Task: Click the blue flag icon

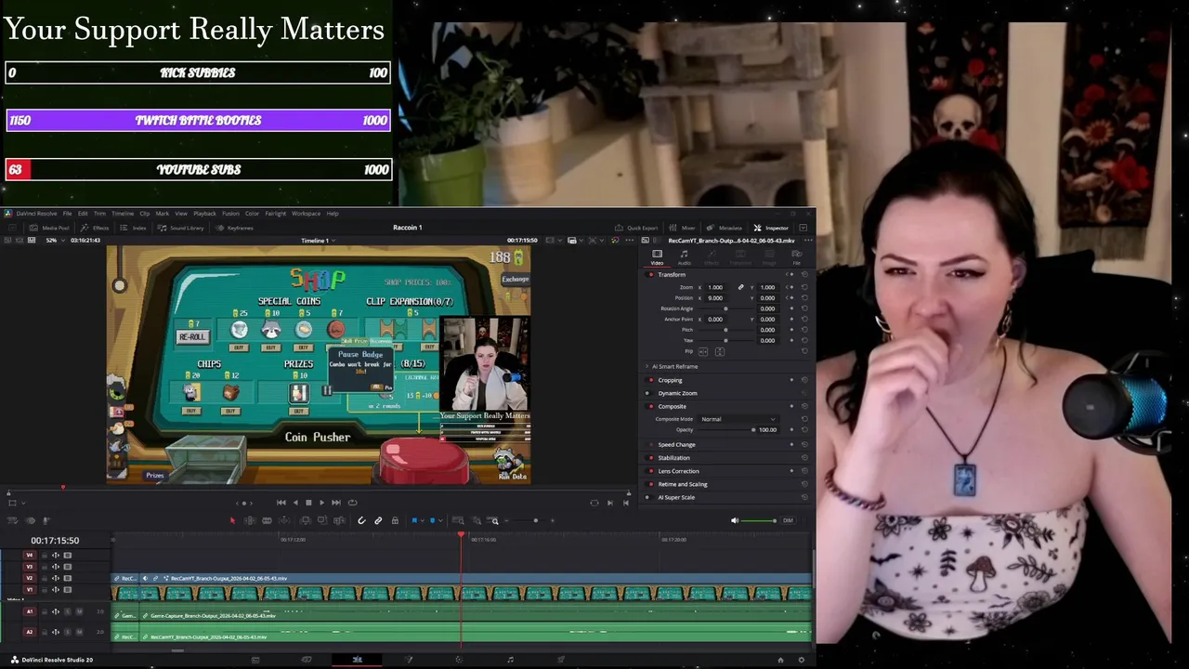Action: click(x=414, y=520)
